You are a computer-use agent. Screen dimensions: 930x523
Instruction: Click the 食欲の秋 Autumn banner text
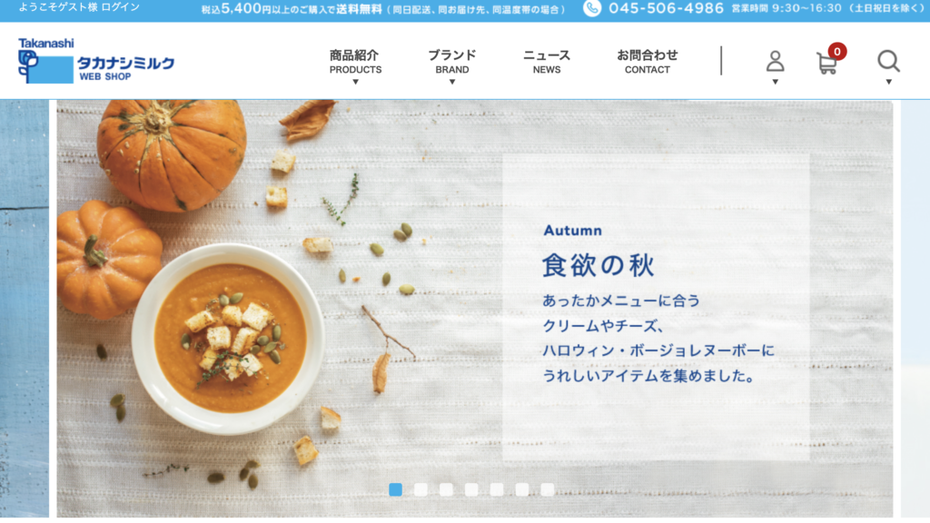(x=599, y=266)
